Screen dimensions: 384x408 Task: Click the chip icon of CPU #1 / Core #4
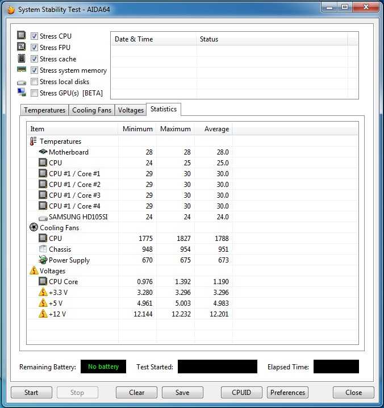43,206
